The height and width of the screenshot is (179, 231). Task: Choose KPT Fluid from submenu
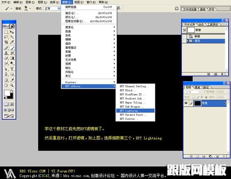click(x=136, y=90)
